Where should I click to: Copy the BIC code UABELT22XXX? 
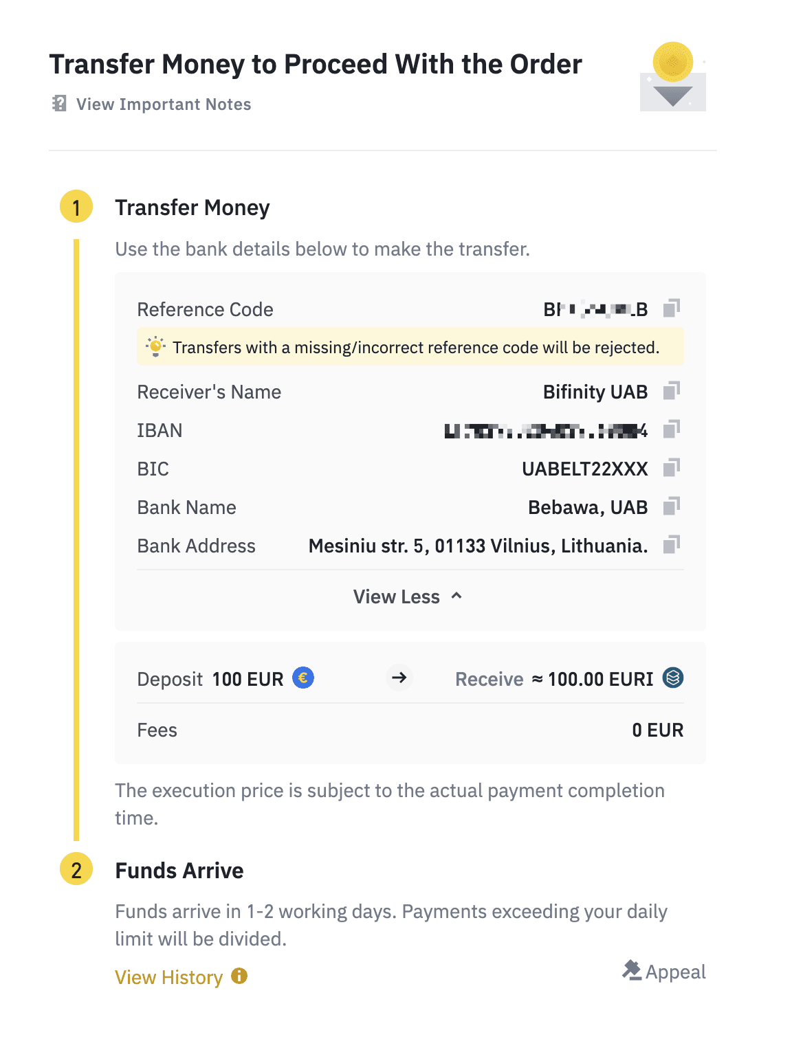click(671, 468)
